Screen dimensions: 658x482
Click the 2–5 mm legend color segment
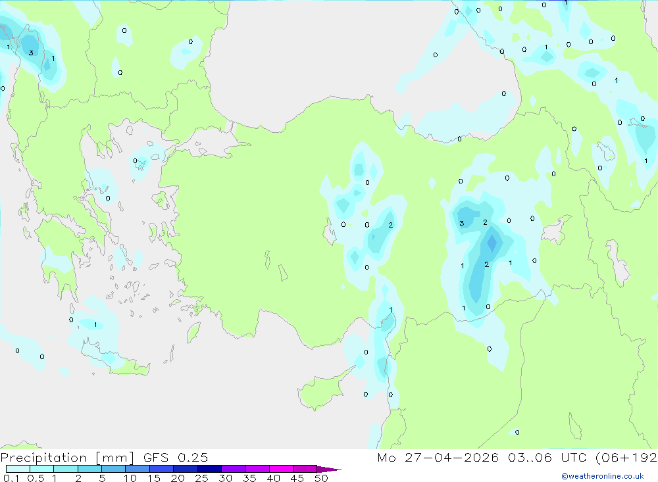[x=89, y=469]
